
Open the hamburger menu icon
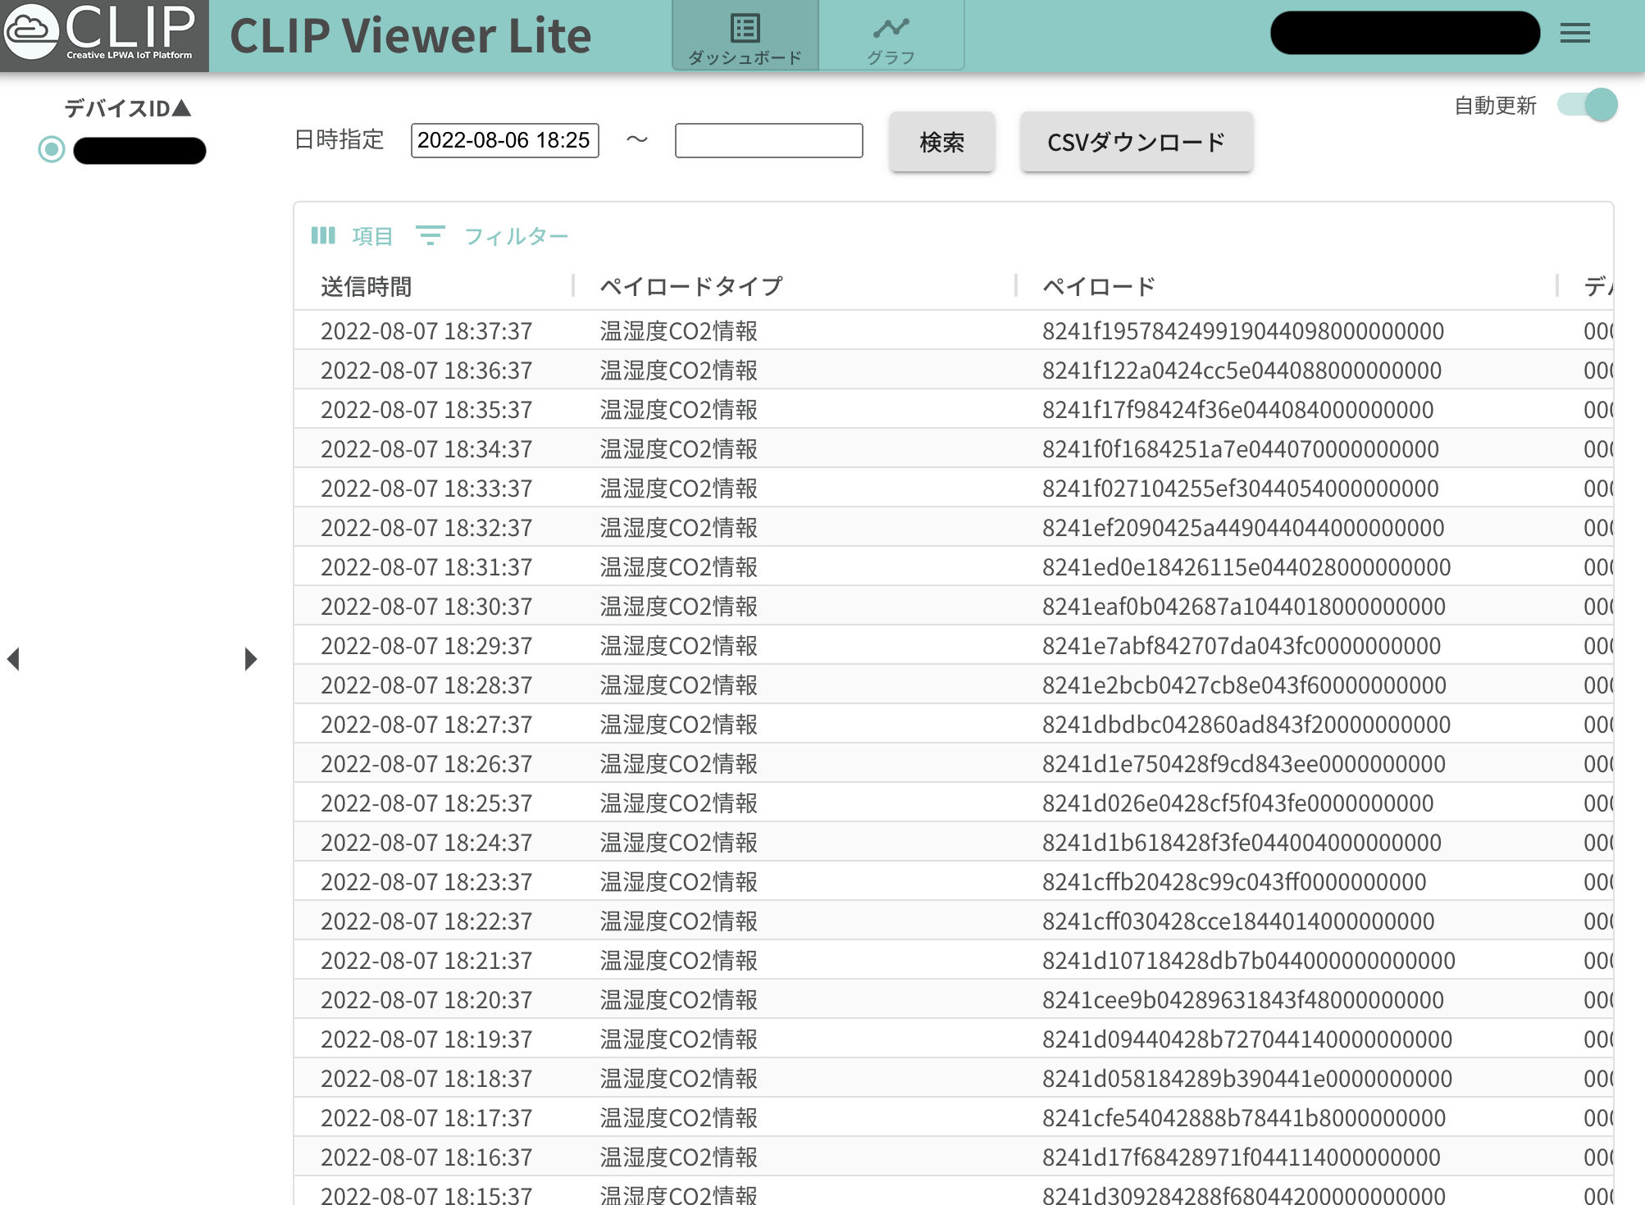click(1574, 33)
